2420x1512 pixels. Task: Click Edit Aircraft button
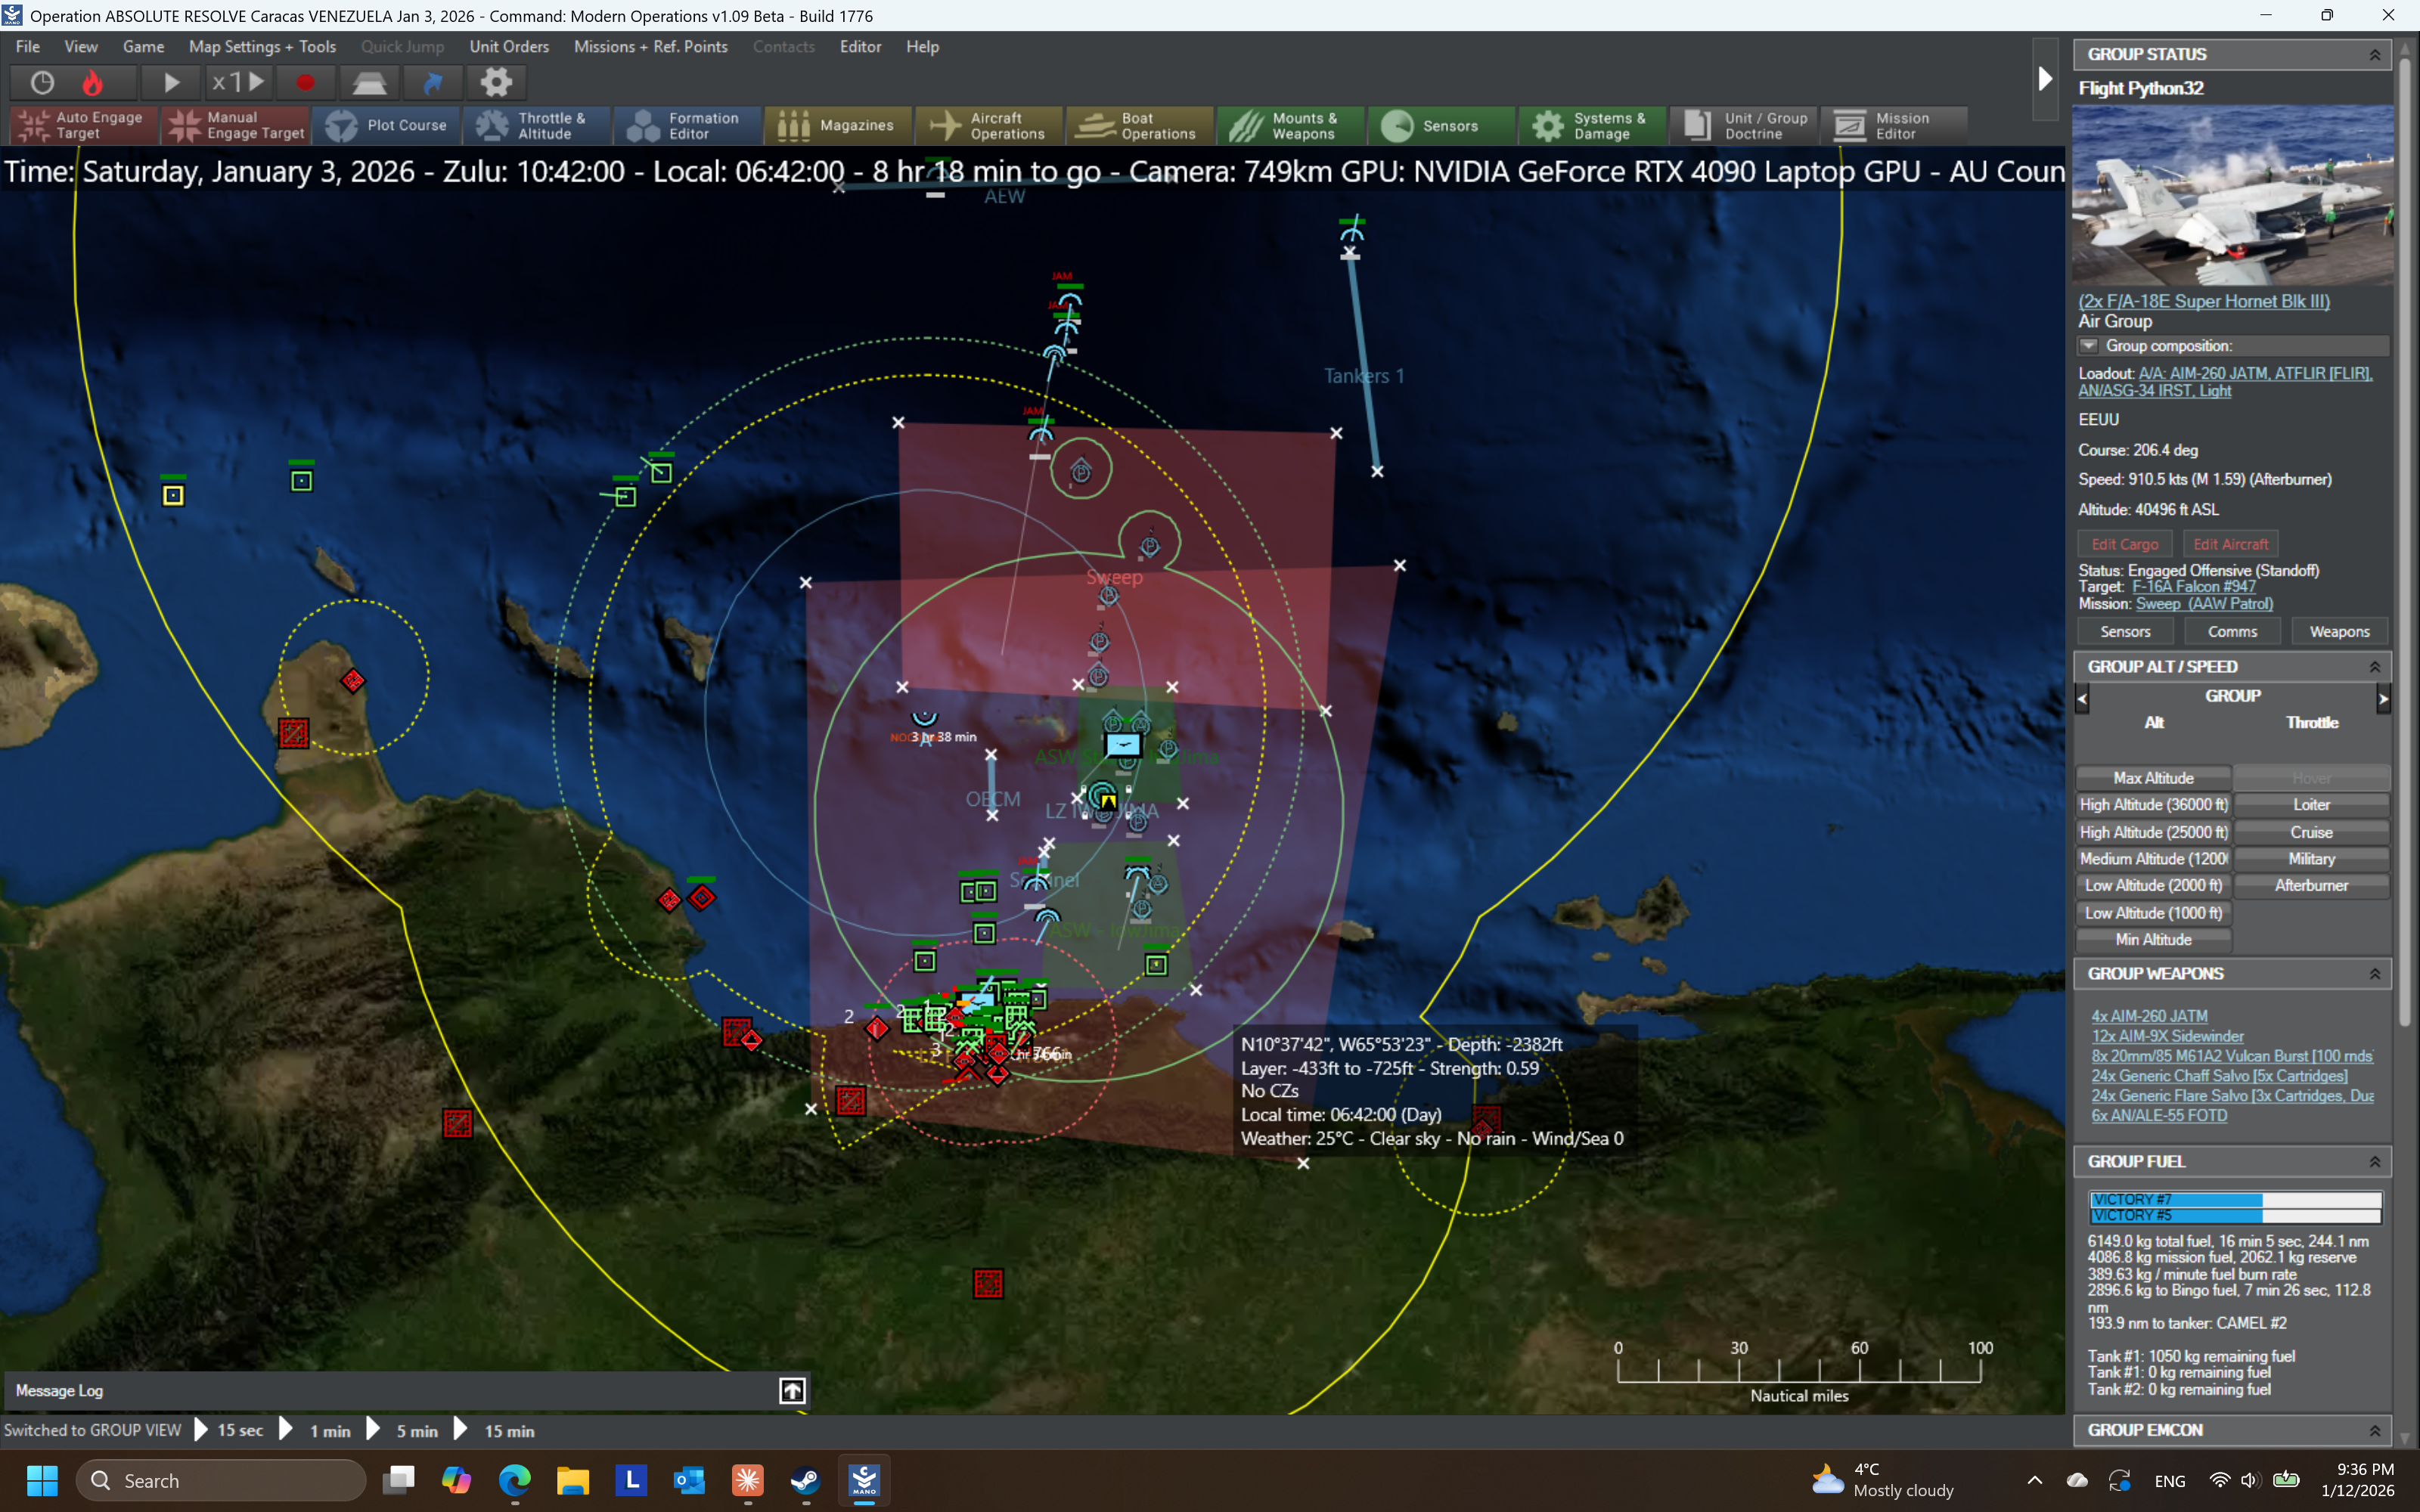click(x=2231, y=544)
